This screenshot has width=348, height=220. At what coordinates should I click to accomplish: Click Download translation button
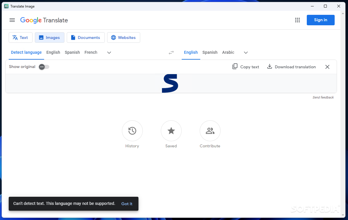pos(291,67)
